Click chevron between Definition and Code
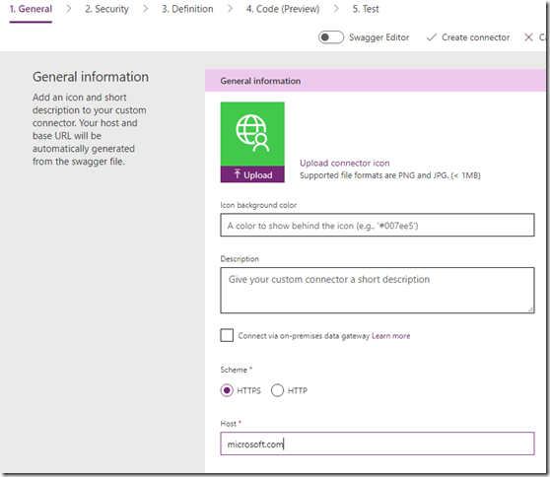 (x=230, y=9)
